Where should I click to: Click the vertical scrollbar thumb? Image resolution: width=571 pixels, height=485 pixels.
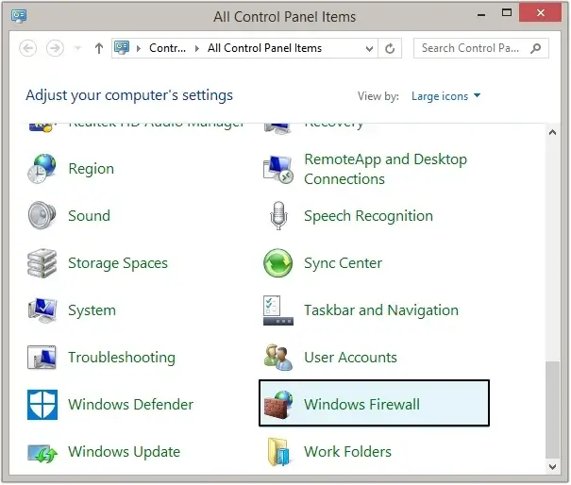553,410
